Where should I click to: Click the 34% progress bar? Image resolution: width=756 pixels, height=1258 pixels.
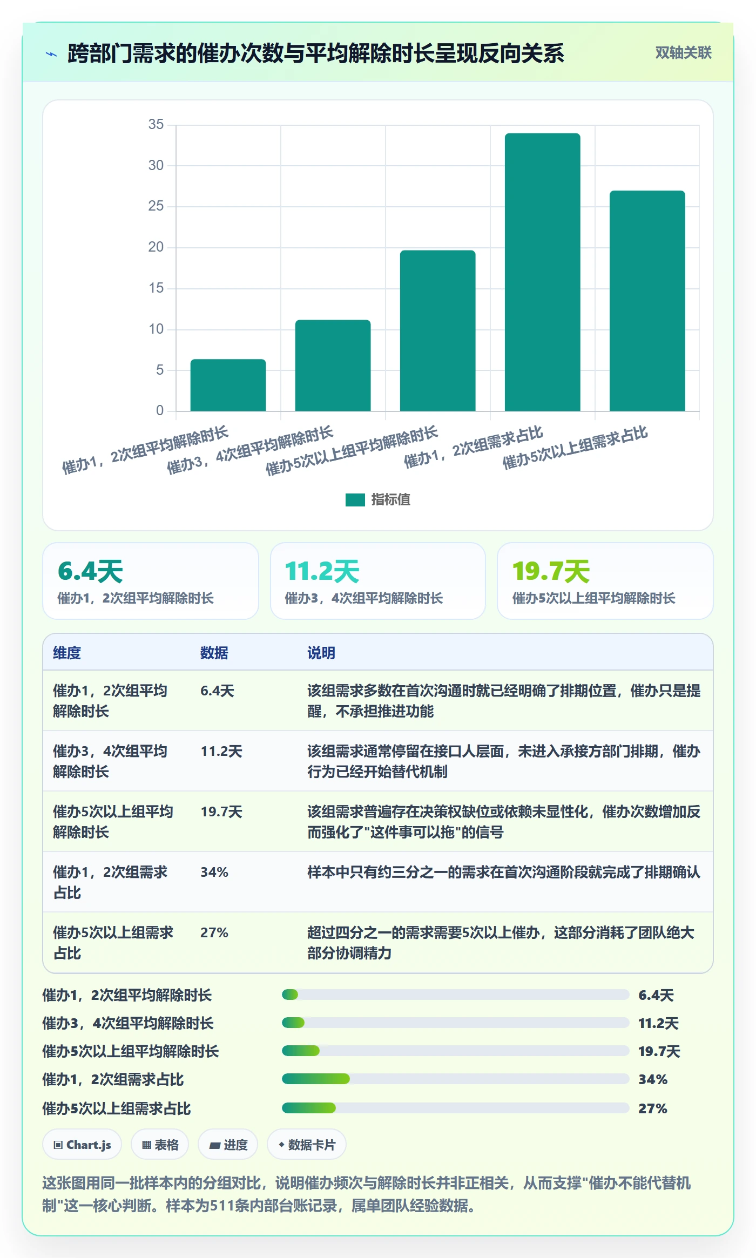click(455, 1079)
